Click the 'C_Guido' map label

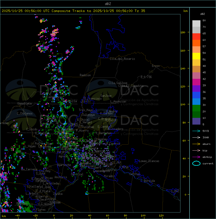tap(32, 129)
